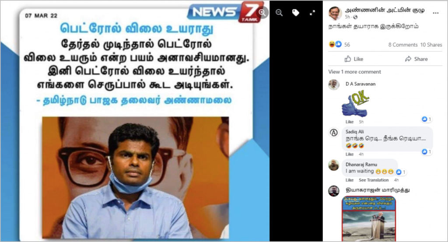The height and width of the screenshot is (242, 448).
Task: Click the post author's profile picture
Action: [335, 13]
